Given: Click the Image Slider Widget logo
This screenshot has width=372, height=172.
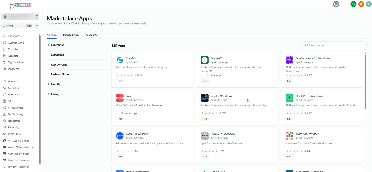Looking at the screenshot, I should (x=289, y=136).
